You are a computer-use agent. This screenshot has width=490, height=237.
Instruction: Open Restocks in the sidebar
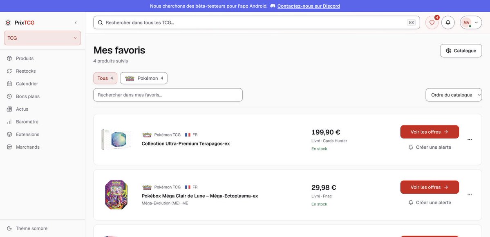click(x=43, y=71)
